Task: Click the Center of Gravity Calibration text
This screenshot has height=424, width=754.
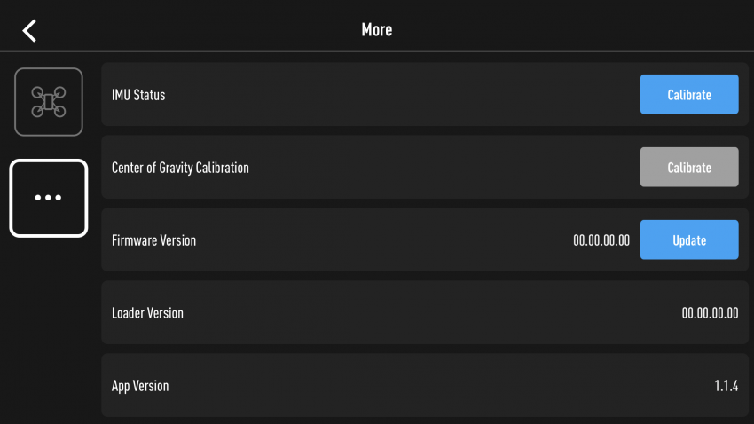Action: pos(180,168)
